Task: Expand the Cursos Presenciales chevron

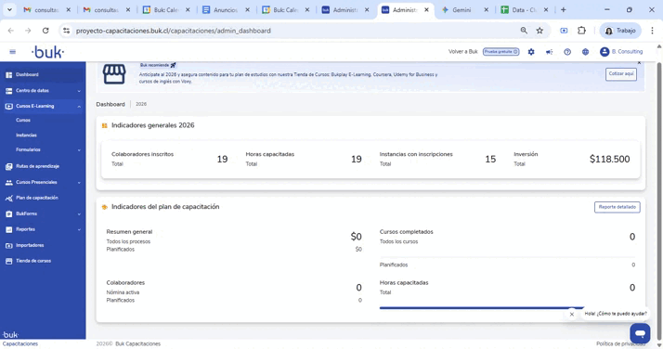Action: tap(79, 183)
